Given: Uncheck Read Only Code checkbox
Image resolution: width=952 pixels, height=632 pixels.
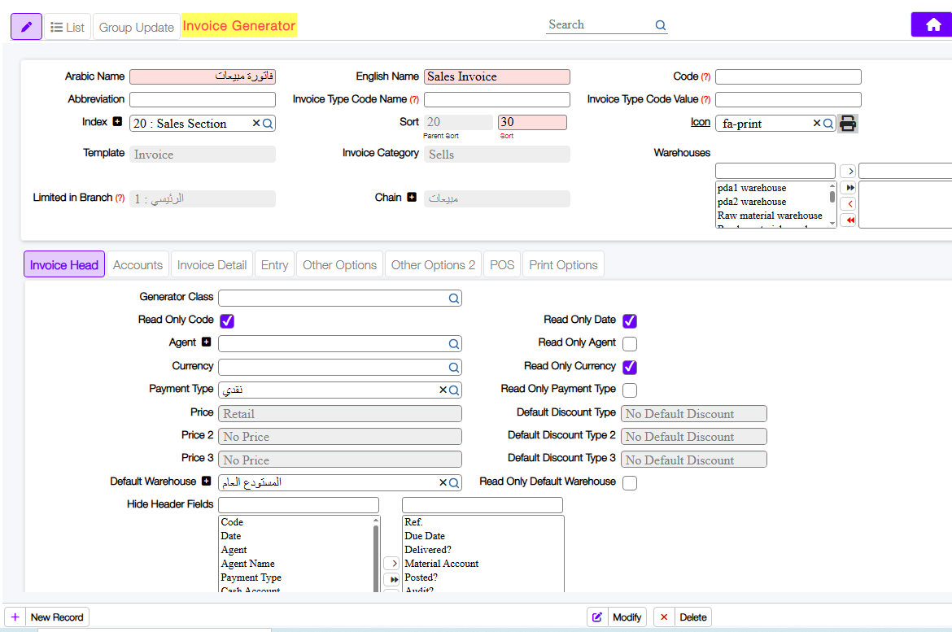Looking at the screenshot, I should [x=227, y=320].
